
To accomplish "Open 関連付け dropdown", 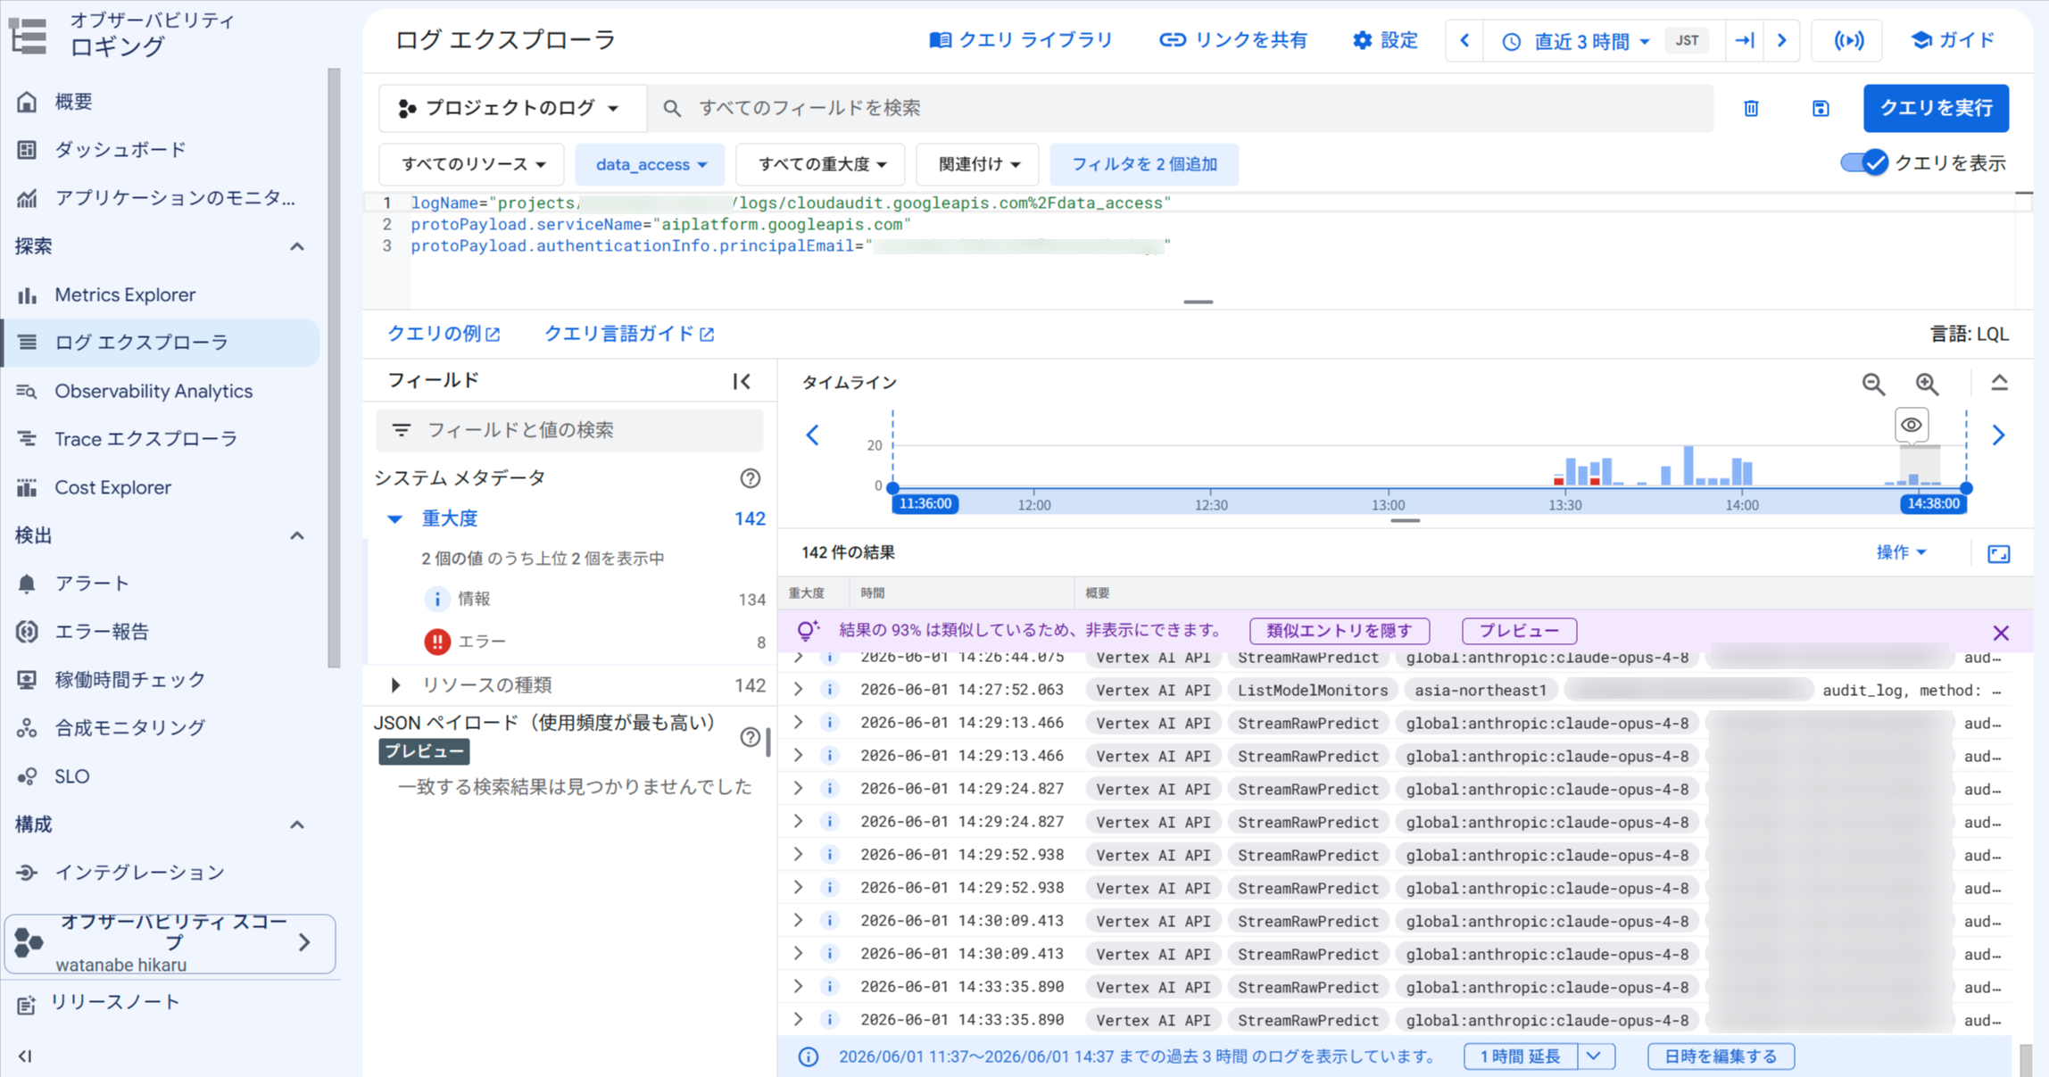I will coord(978,164).
